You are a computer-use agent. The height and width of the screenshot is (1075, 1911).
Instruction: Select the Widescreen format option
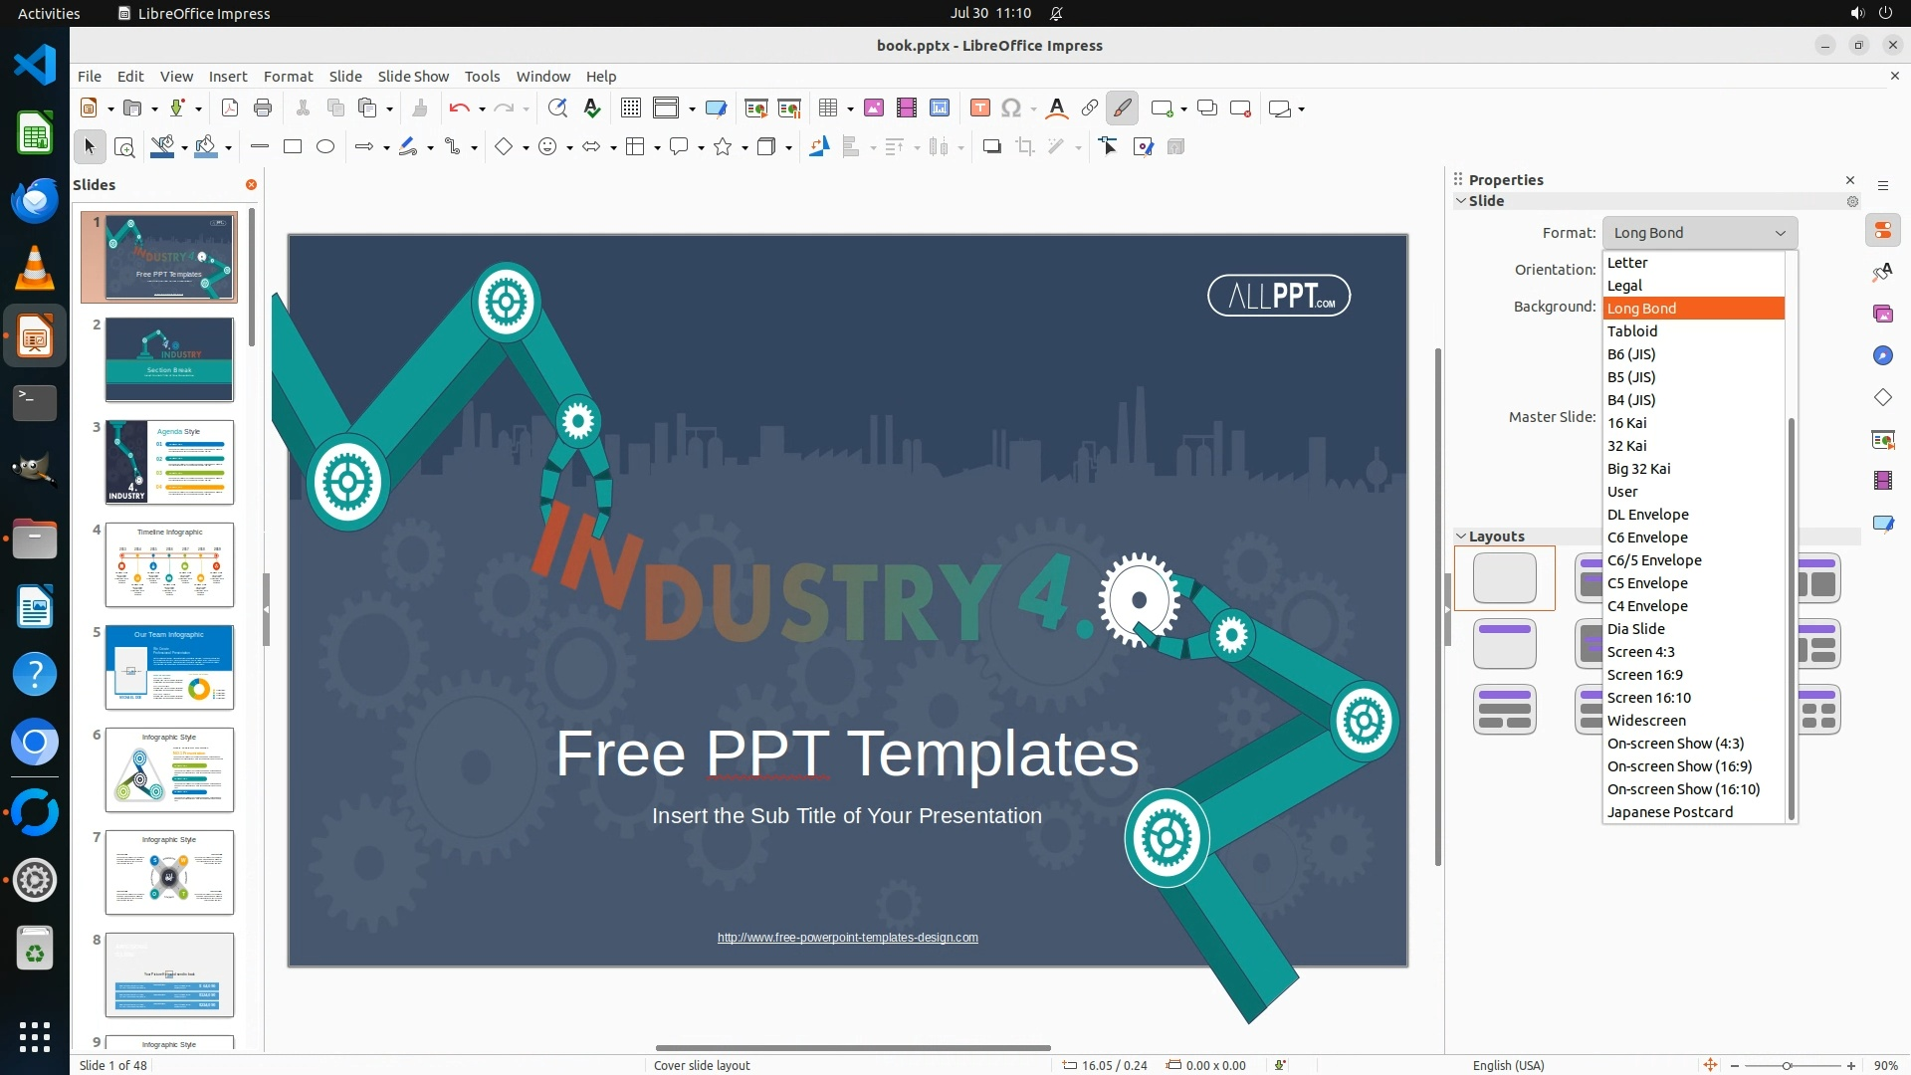[1646, 721]
